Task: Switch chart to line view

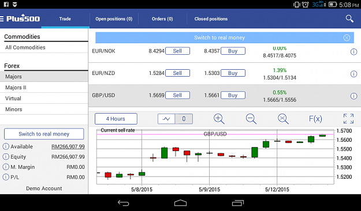Action: (x=166, y=119)
